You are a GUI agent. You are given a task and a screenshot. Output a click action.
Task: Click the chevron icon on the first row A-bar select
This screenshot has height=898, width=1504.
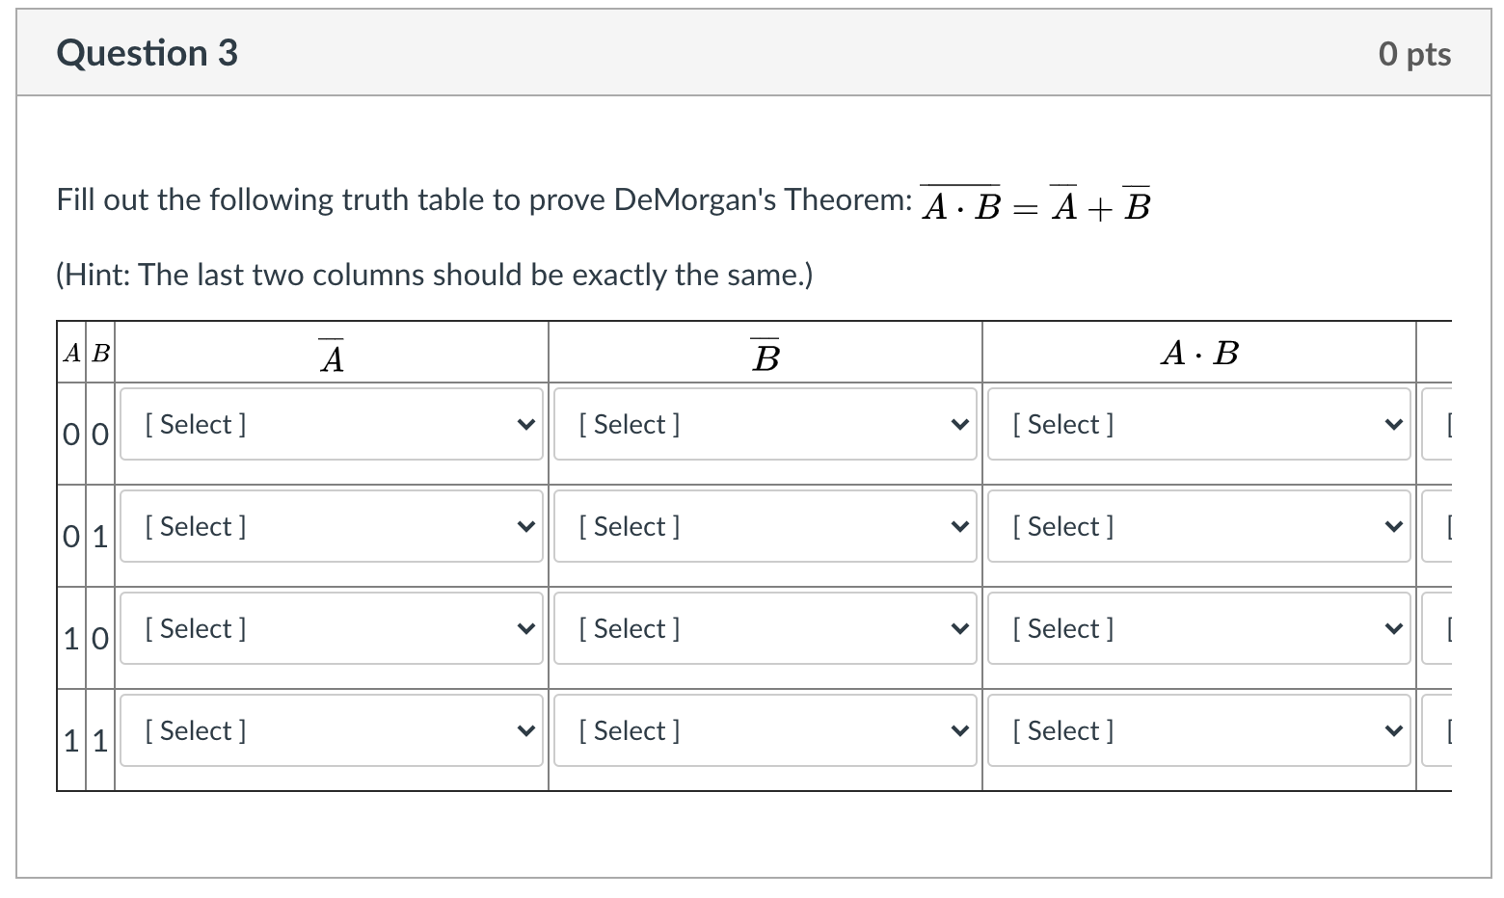pos(525,424)
